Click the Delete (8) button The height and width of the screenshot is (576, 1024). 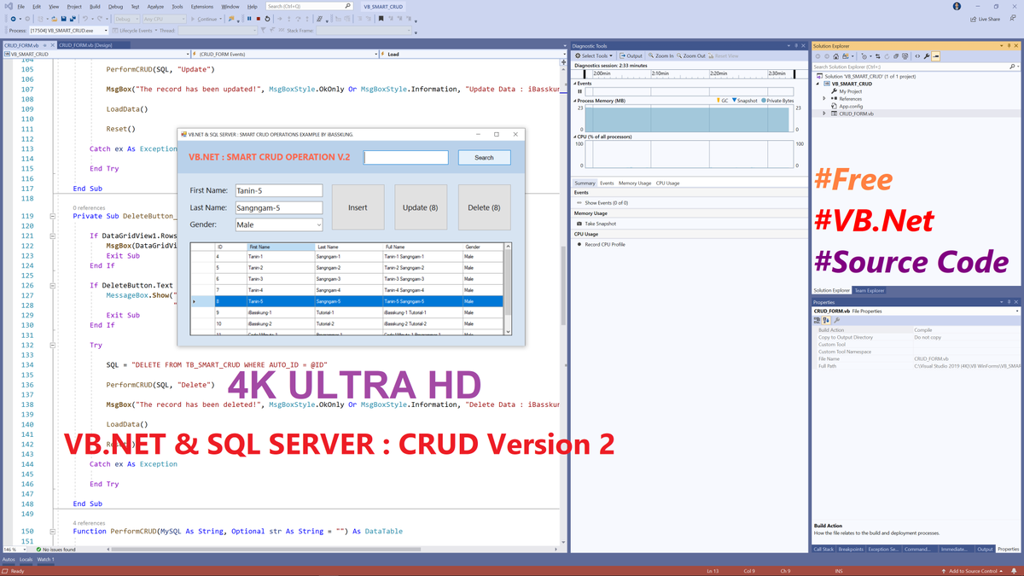pyautogui.click(x=484, y=207)
